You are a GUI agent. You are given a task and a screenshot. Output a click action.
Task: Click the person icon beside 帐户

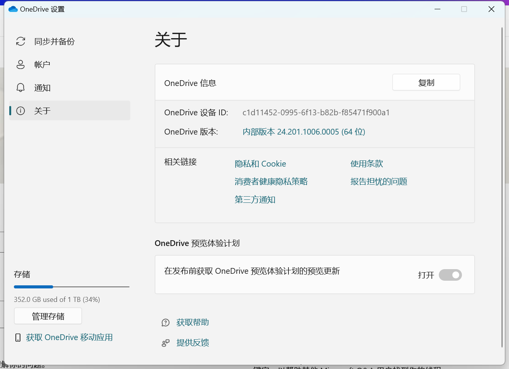(x=21, y=64)
